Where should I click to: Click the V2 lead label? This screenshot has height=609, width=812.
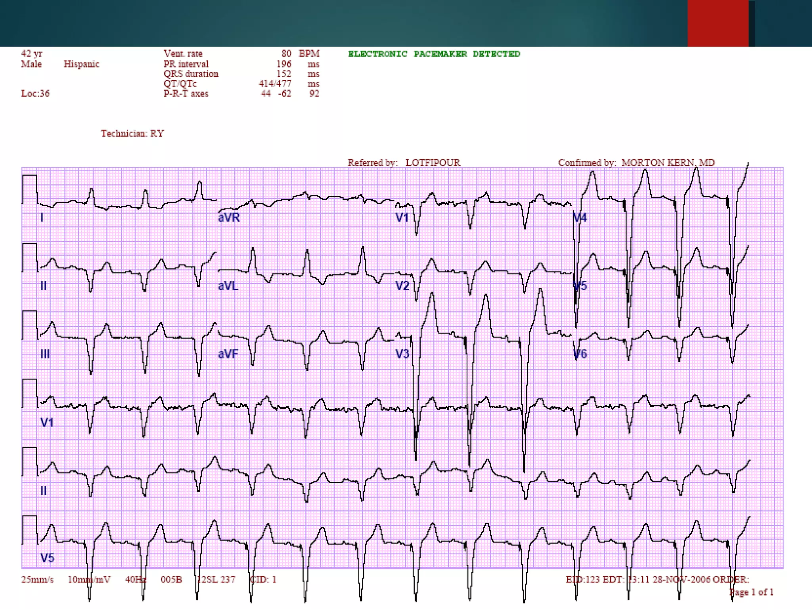pos(402,286)
